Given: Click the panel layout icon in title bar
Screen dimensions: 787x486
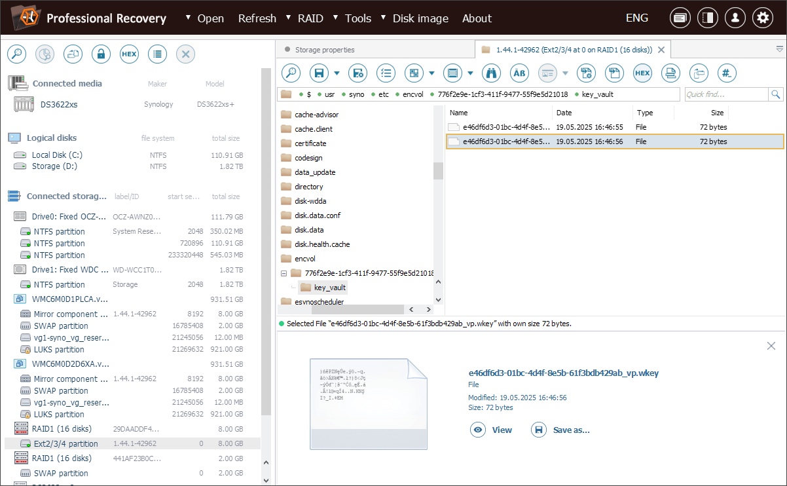Looking at the screenshot, I should click(707, 18).
